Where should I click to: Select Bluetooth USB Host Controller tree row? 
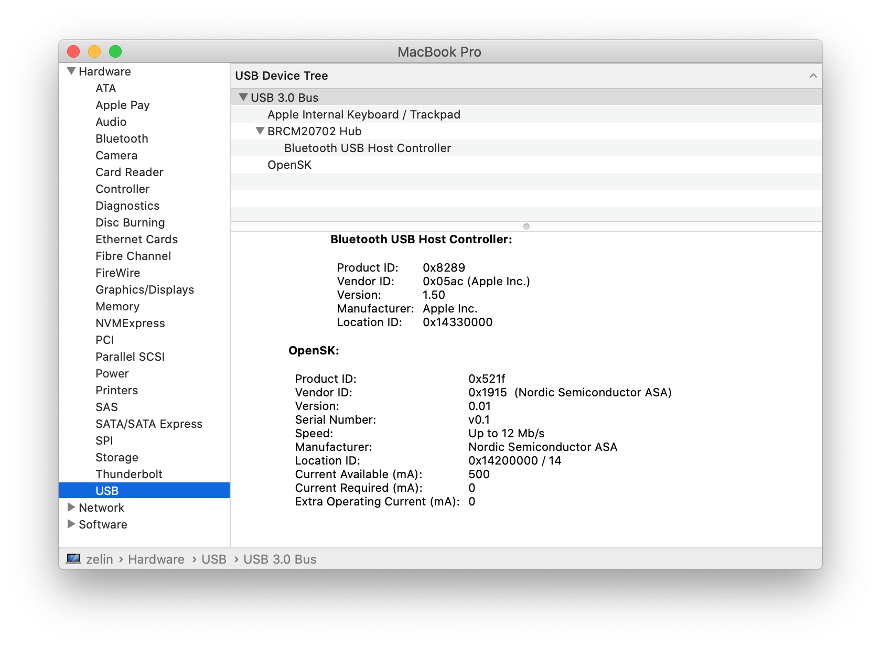tap(526, 148)
